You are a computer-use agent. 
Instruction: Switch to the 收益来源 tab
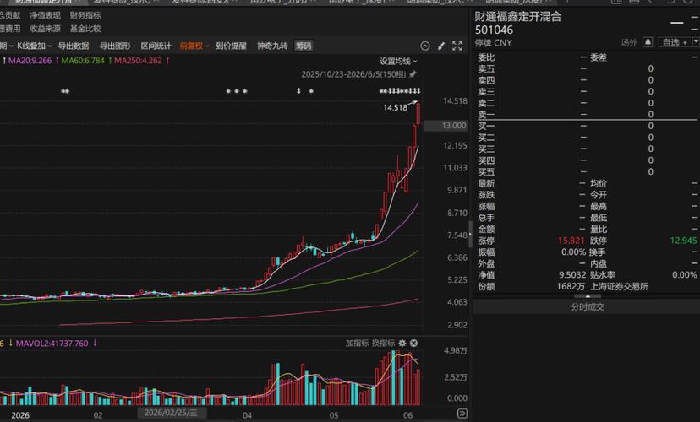(x=45, y=29)
